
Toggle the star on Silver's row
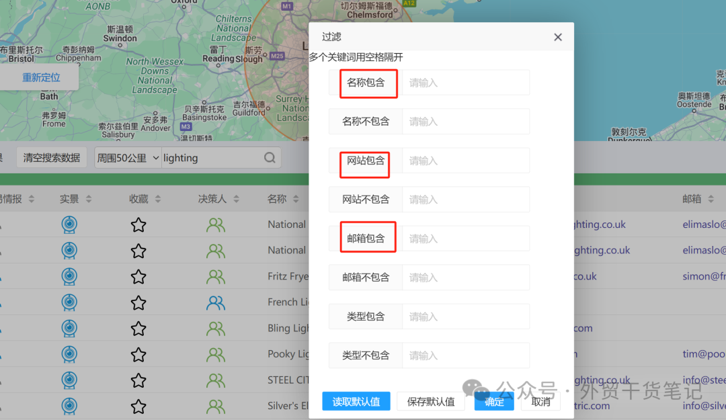138,406
